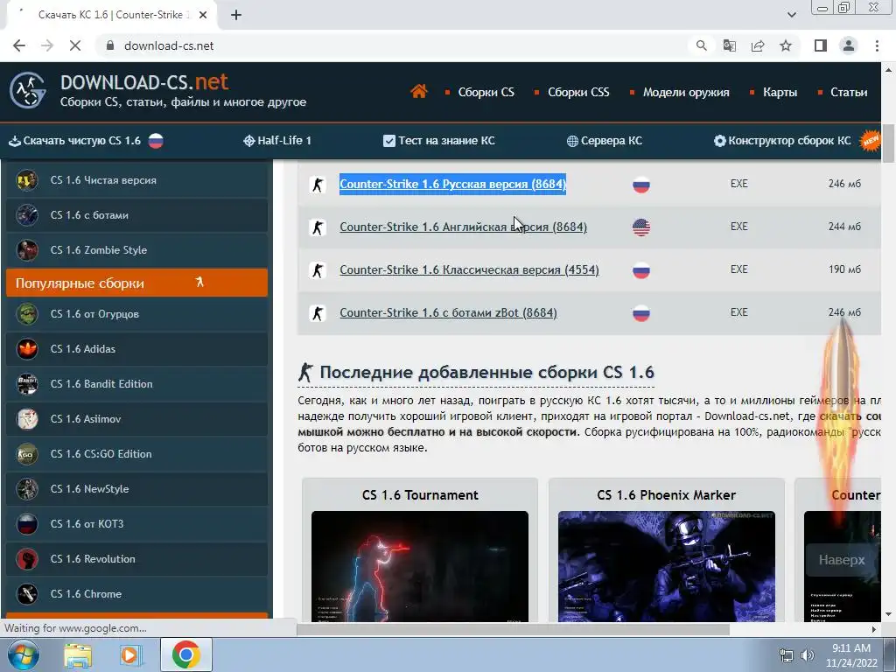Click CS 1.6 Tournament card title
Viewport: 896px width, 672px height.
[420, 495]
